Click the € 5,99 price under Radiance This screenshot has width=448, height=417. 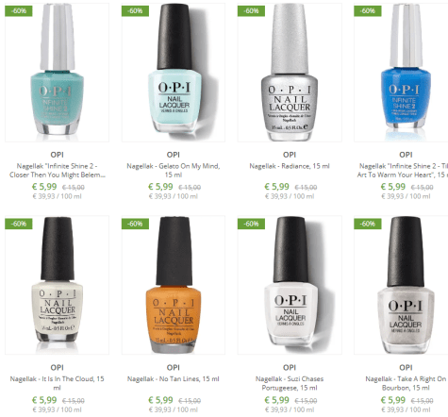(x=276, y=187)
